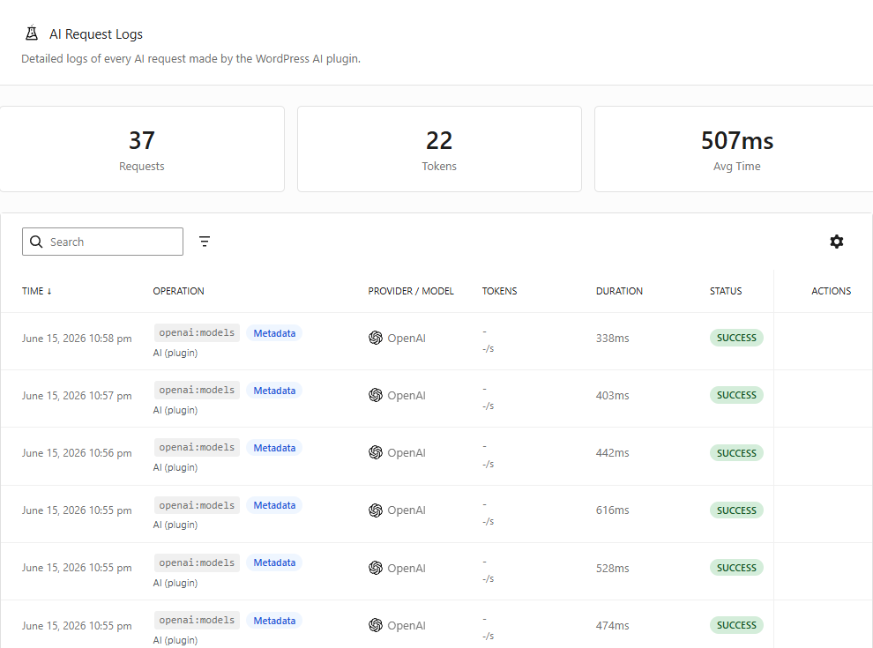
Task: Click AI (plugin) label in the 442ms row
Action: [175, 467]
